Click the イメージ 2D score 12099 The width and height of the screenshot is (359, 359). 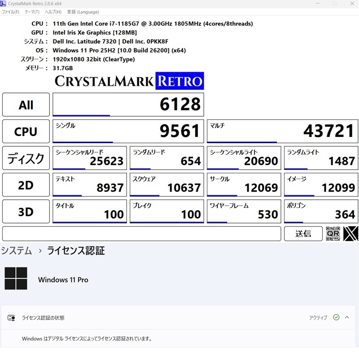click(321, 185)
